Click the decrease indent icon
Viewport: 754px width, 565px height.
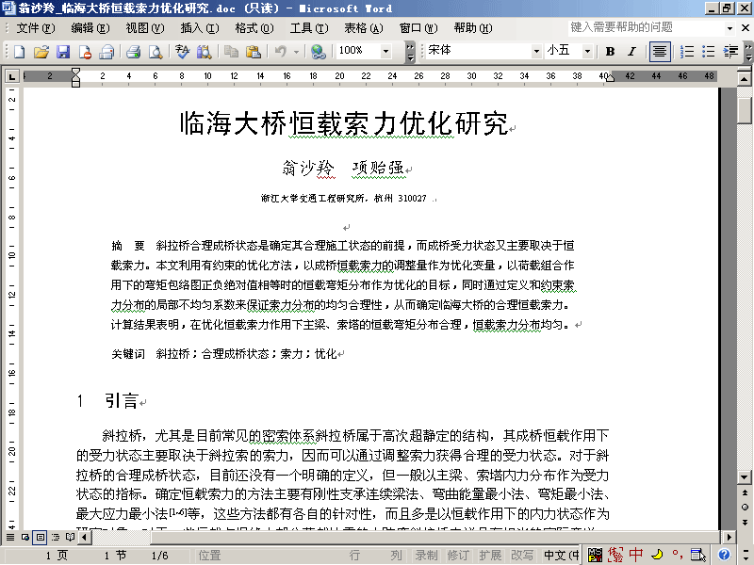[730, 52]
